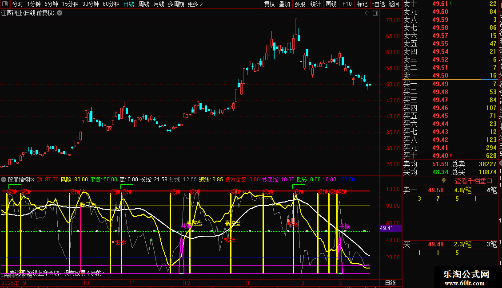Image resolution: width=502 pixels, height=288 pixels.
Task: Click the lightning bolt icon in order panel
Action: pyautogui.click(x=443, y=181)
